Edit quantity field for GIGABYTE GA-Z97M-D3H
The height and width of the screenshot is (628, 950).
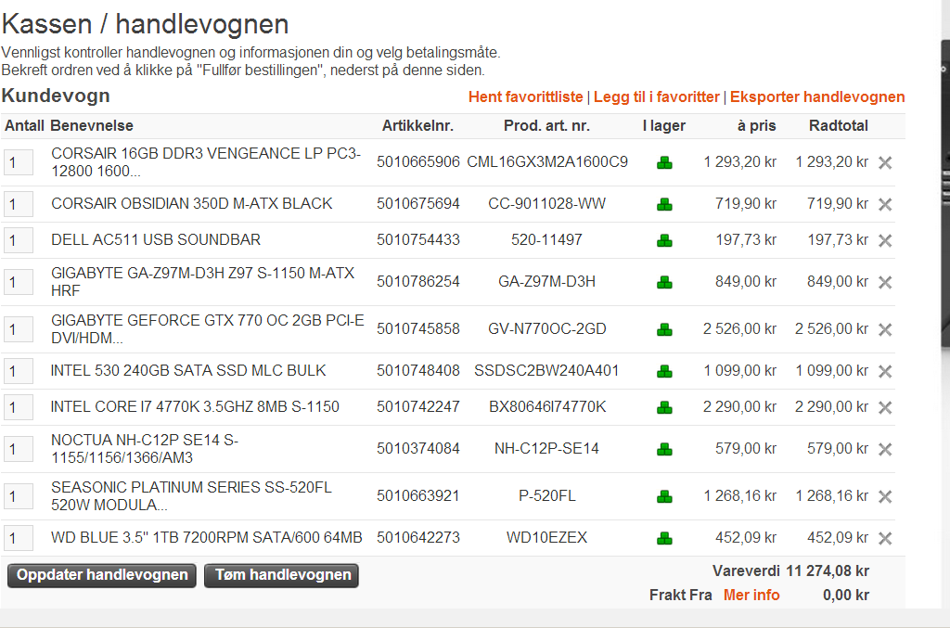tap(19, 282)
